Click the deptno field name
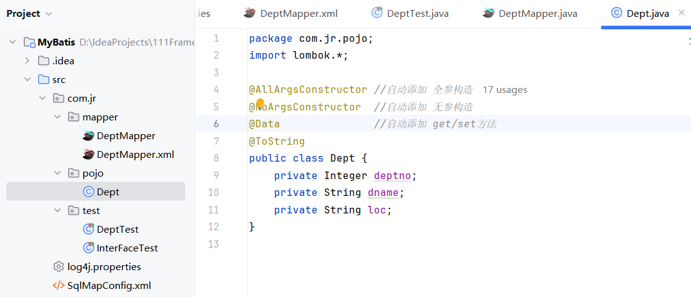Screen dimensions: 691x297 click(392, 176)
